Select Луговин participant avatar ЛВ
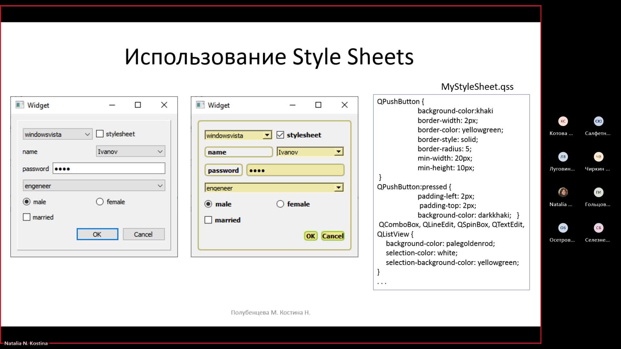Screen dimensions: 621x349 (563, 157)
